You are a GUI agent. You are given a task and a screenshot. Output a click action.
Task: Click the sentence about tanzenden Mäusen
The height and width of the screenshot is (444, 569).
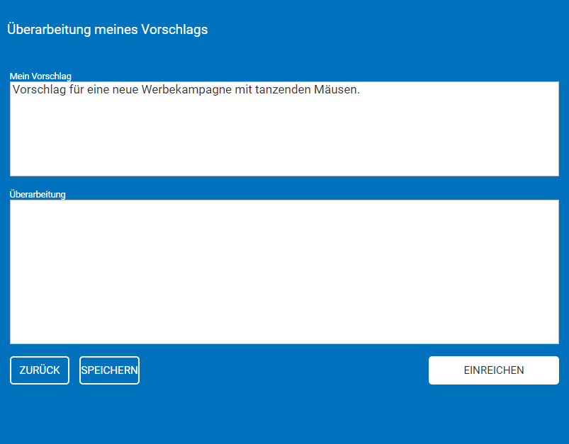184,89
